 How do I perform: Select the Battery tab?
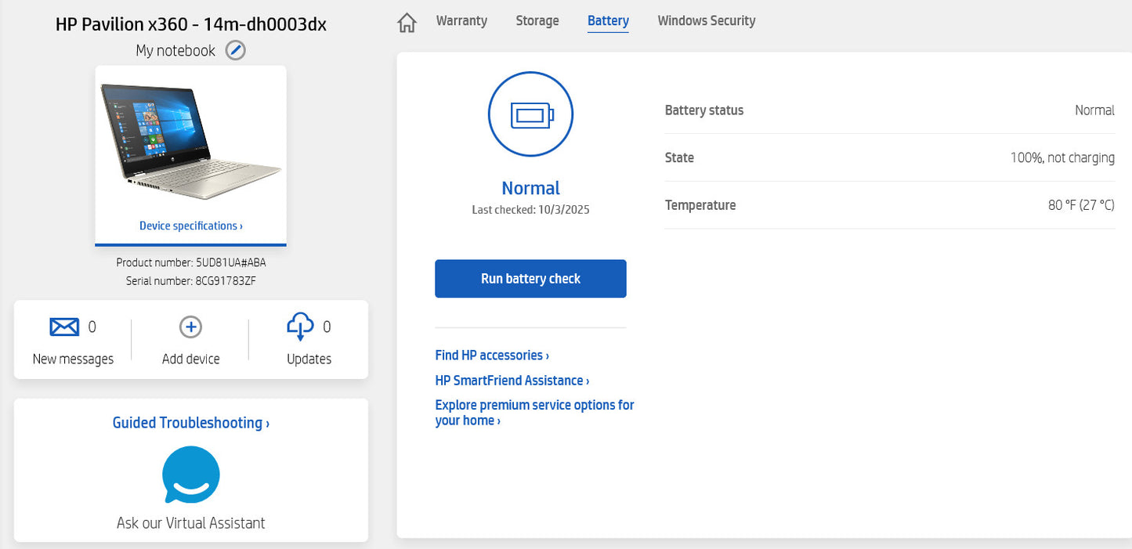tap(608, 21)
